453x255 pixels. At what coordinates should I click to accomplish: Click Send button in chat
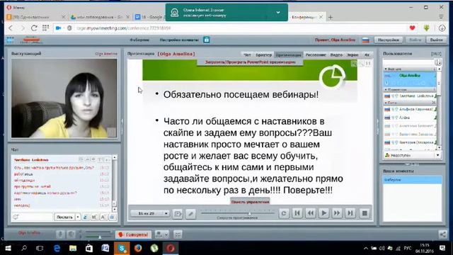(64, 217)
